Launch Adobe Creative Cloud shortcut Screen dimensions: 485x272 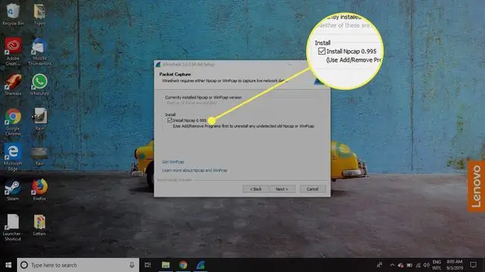[13, 51]
